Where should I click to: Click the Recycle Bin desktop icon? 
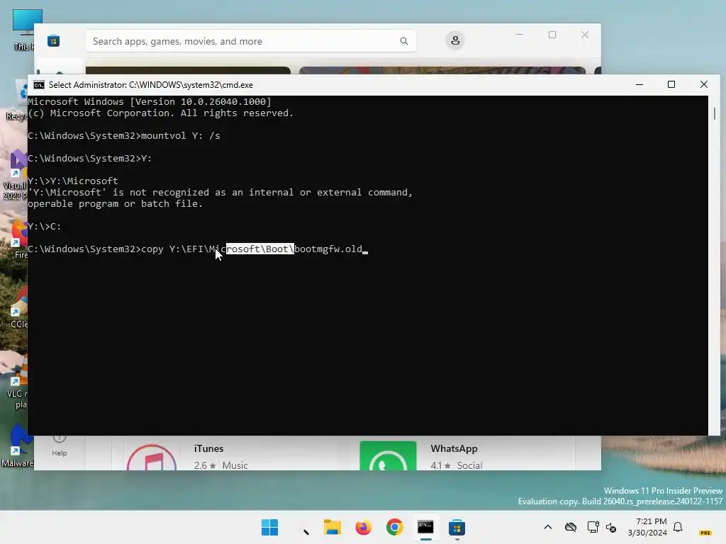coord(18,101)
